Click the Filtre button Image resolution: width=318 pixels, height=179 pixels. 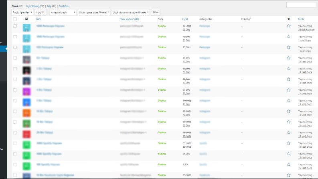tap(156, 12)
